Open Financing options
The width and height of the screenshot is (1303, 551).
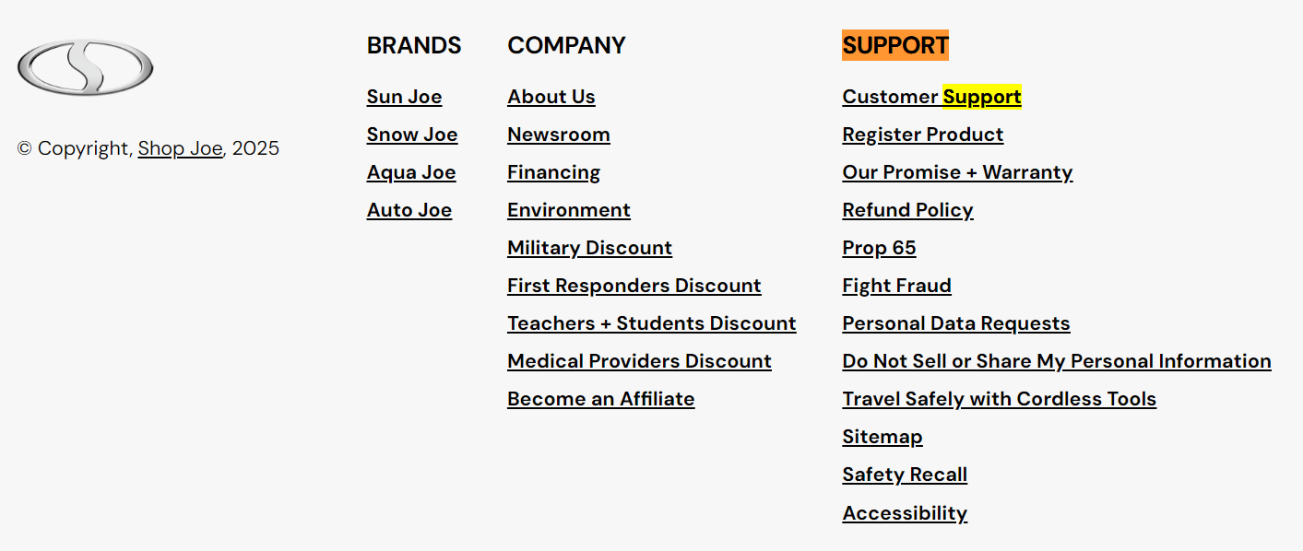[x=553, y=171]
